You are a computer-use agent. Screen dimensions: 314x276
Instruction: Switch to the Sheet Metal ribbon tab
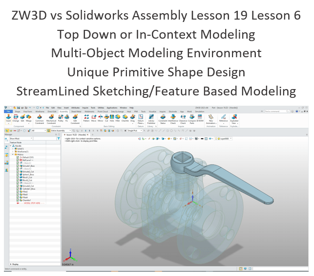[x=76, y=112]
